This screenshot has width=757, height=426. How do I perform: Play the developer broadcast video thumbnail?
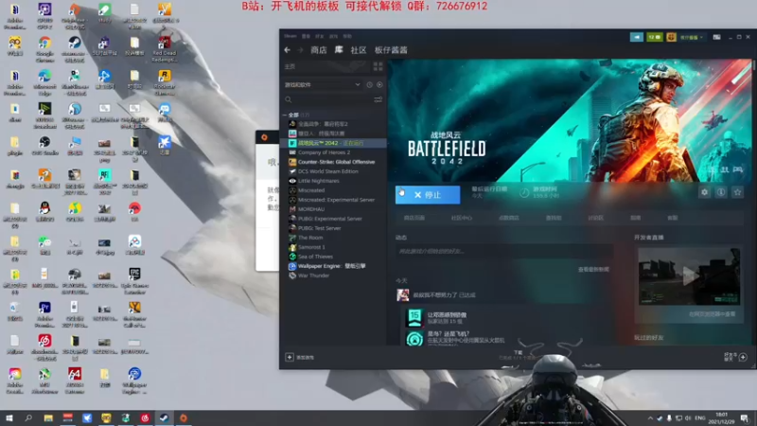click(x=689, y=276)
